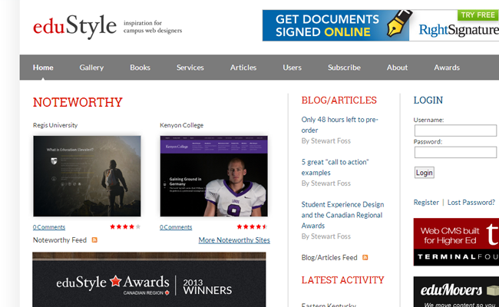Follow the More Noteworthy Sites link
This screenshot has height=307, width=499.
(x=234, y=240)
